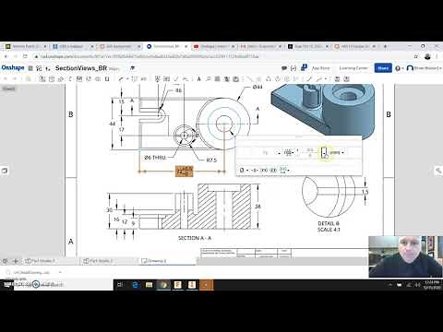Click the blue Share button
Screen dimensions: 443x332
[383, 68]
